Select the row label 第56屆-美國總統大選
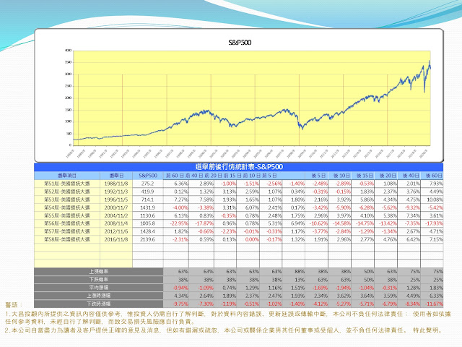 tap(67, 223)
